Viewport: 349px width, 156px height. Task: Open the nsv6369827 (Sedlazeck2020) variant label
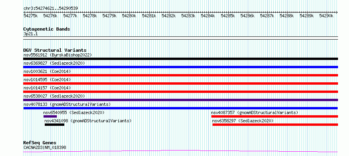[54, 63]
